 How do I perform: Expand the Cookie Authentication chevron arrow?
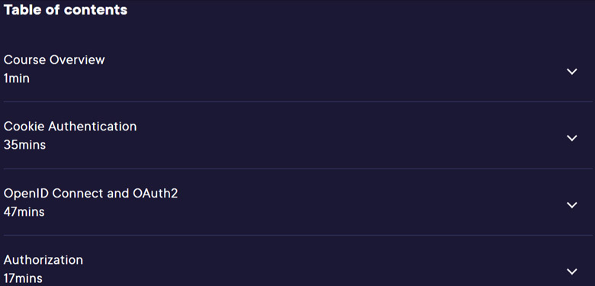pos(571,138)
